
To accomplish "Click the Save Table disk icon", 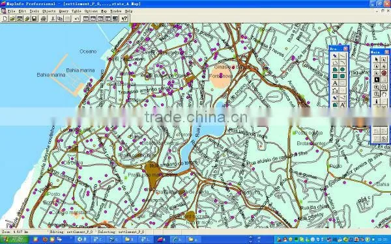I will [34, 18].
